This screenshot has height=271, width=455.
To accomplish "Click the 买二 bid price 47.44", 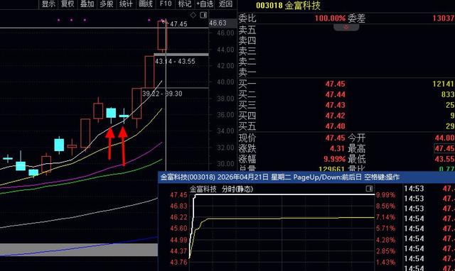I will [x=335, y=94].
